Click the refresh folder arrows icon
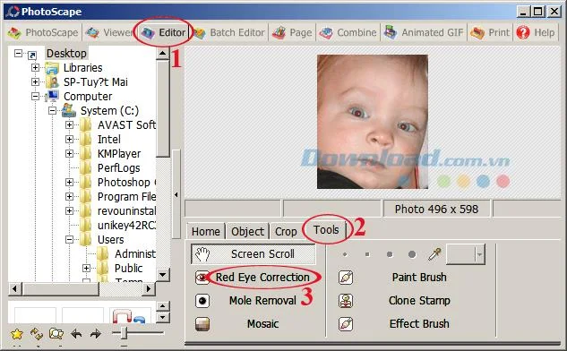The image size is (567, 351). pyautogui.click(x=37, y=334)
